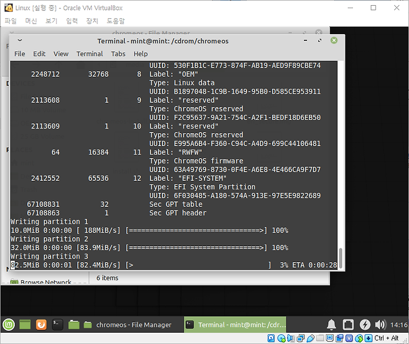This screenshot has height=344, width=409.
Task: Click the panel clock showing 14:16
Action: point(399,325)
